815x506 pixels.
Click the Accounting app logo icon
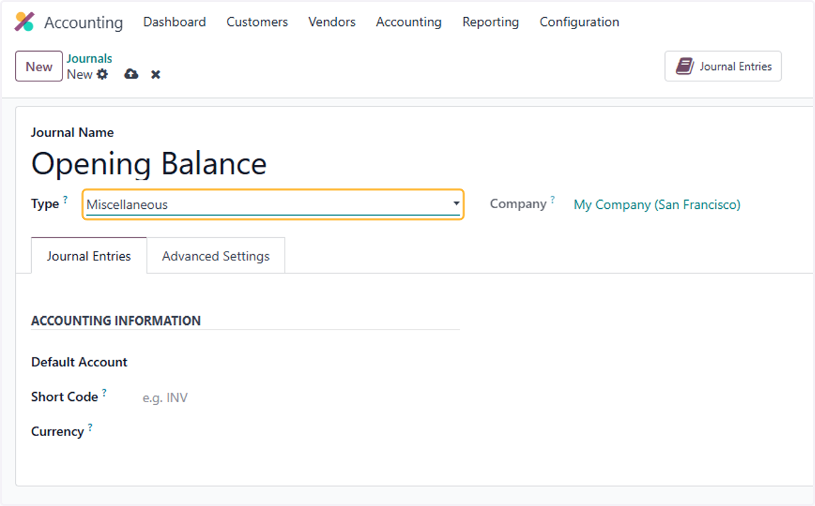pos(24,22)
